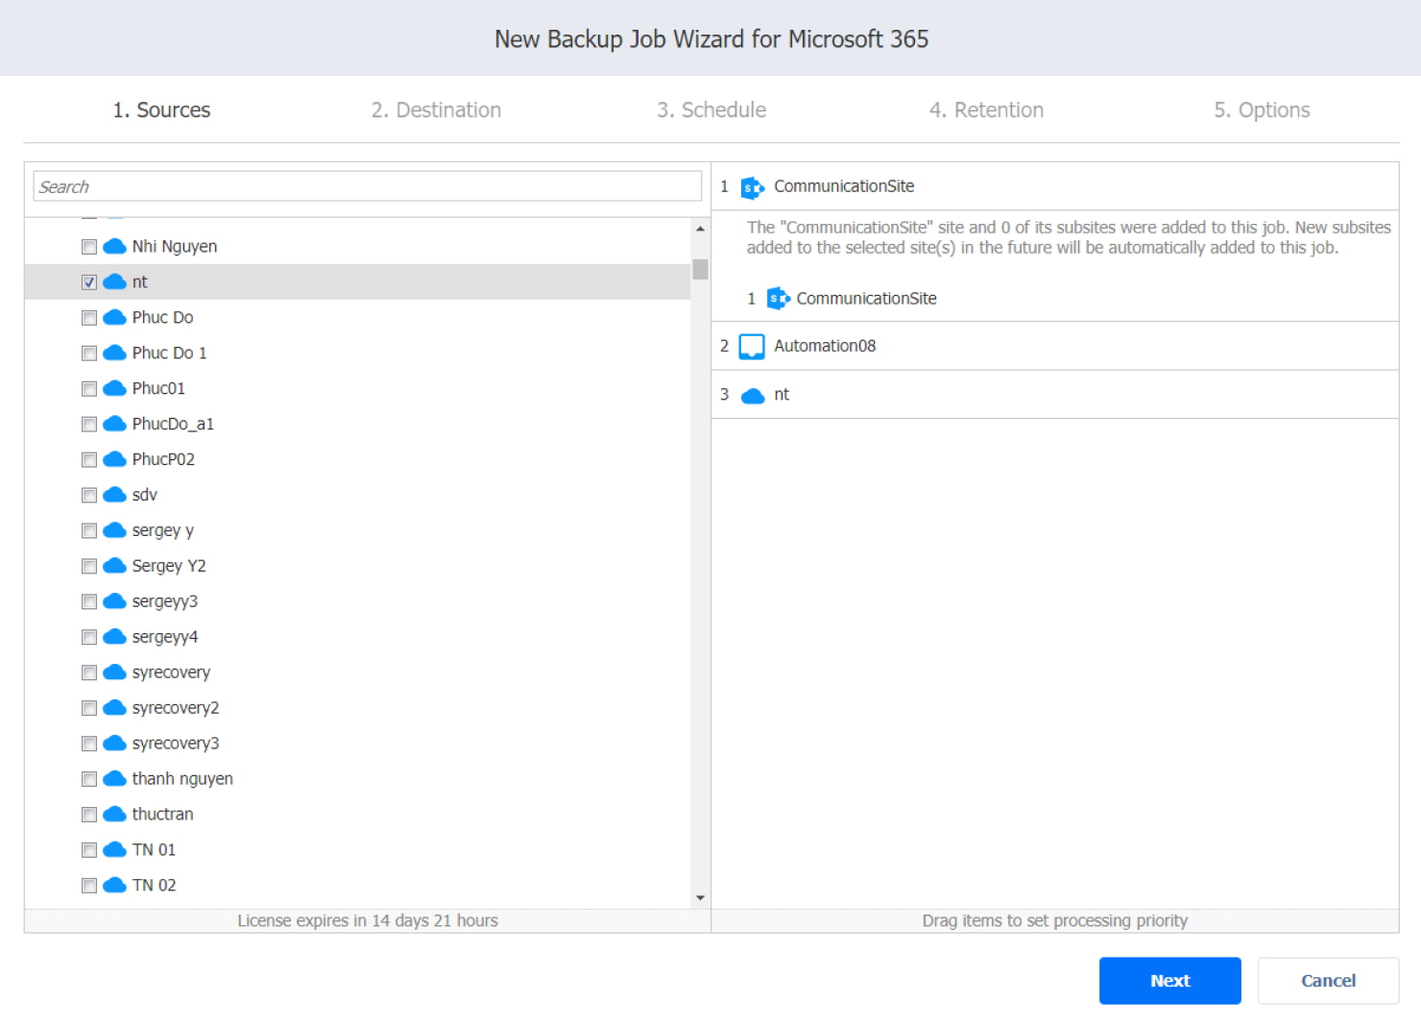The height and width of the screenshot is (1026, 1421).
Task: Click the cloud icon beside syrecovery2
Action: (114, 708)
